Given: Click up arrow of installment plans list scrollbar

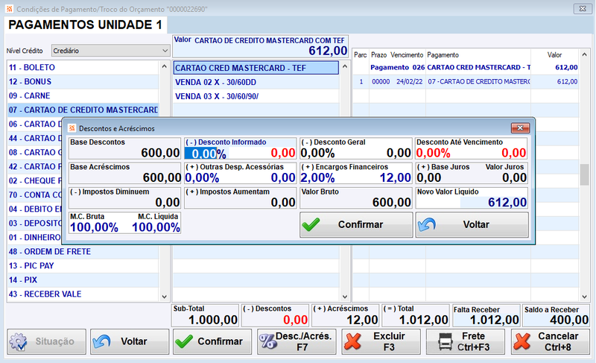Looking at the screenshot, I should tap(345, 66).
